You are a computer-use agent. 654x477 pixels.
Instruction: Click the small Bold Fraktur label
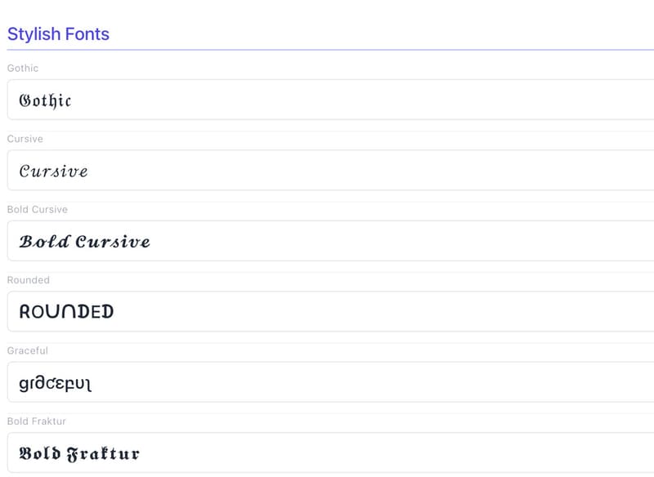click(37, 421)
